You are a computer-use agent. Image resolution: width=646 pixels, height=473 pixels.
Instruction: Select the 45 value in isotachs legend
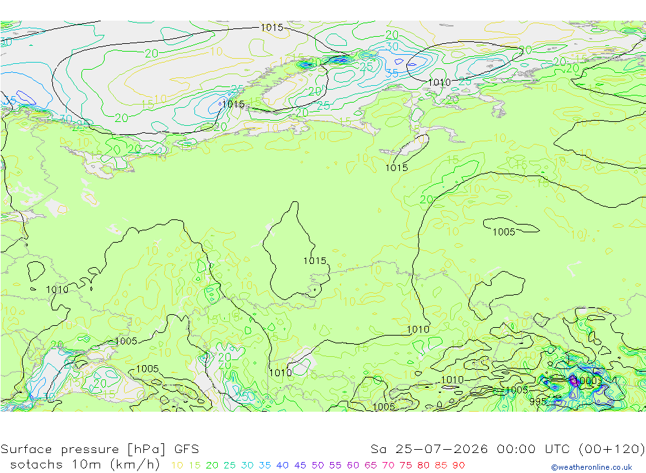300,466
